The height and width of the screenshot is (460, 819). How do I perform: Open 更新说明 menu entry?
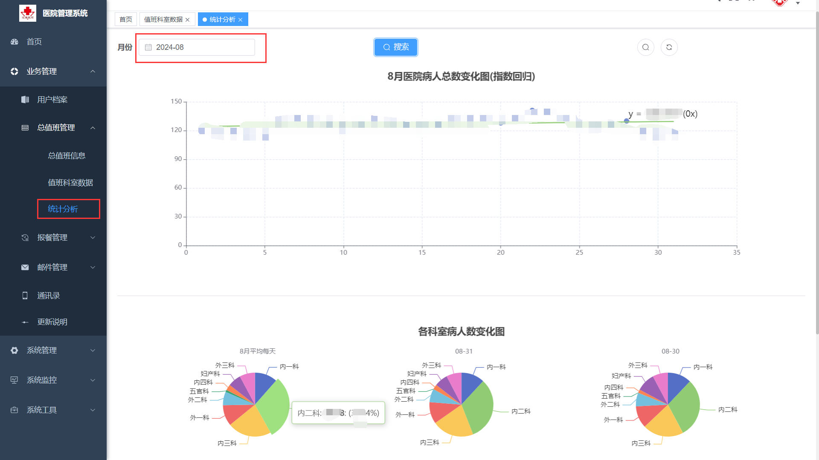click(x=52, y=322)
